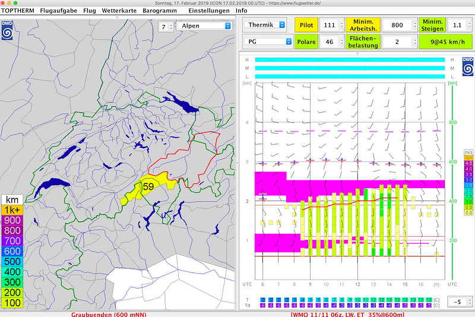Open the Flug menu
The width and height of the screenshot is (475, 317).
(90, 11)
